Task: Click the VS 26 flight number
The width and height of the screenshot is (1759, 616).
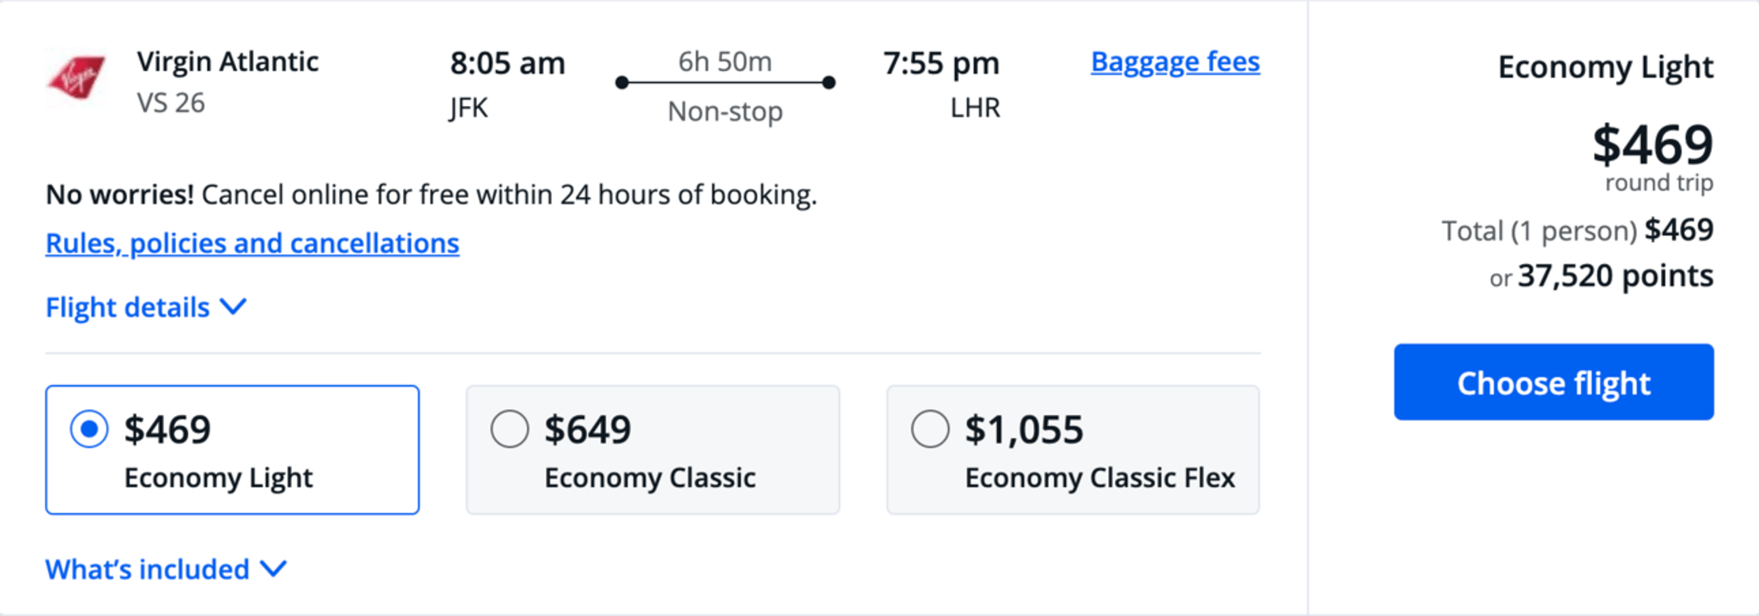Action: [x=171, y=103]
